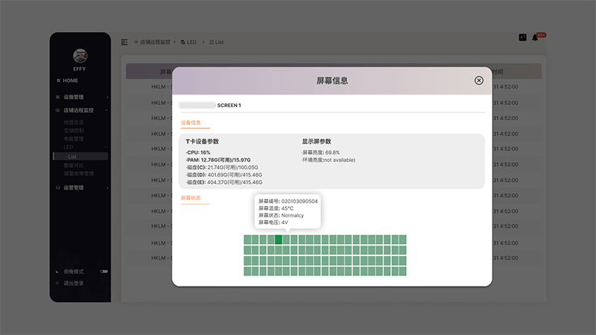Click 屏幕温度 45°C in tooltip
Viewport: 596px width, 335px height.
pos(276,208)
